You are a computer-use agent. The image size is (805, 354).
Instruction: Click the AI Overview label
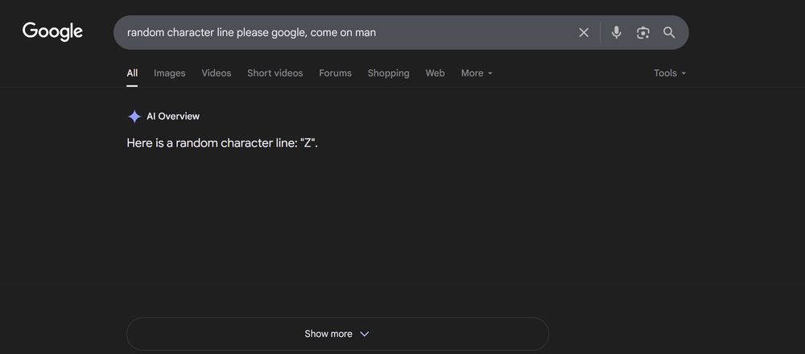click(x=173, y=117)
